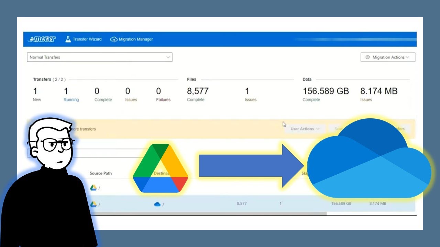Image resolution: width=440 pixels, height=247 pixels.
Task: Click the 8,577 cell in highlighted row
Action: click(242, 204)
